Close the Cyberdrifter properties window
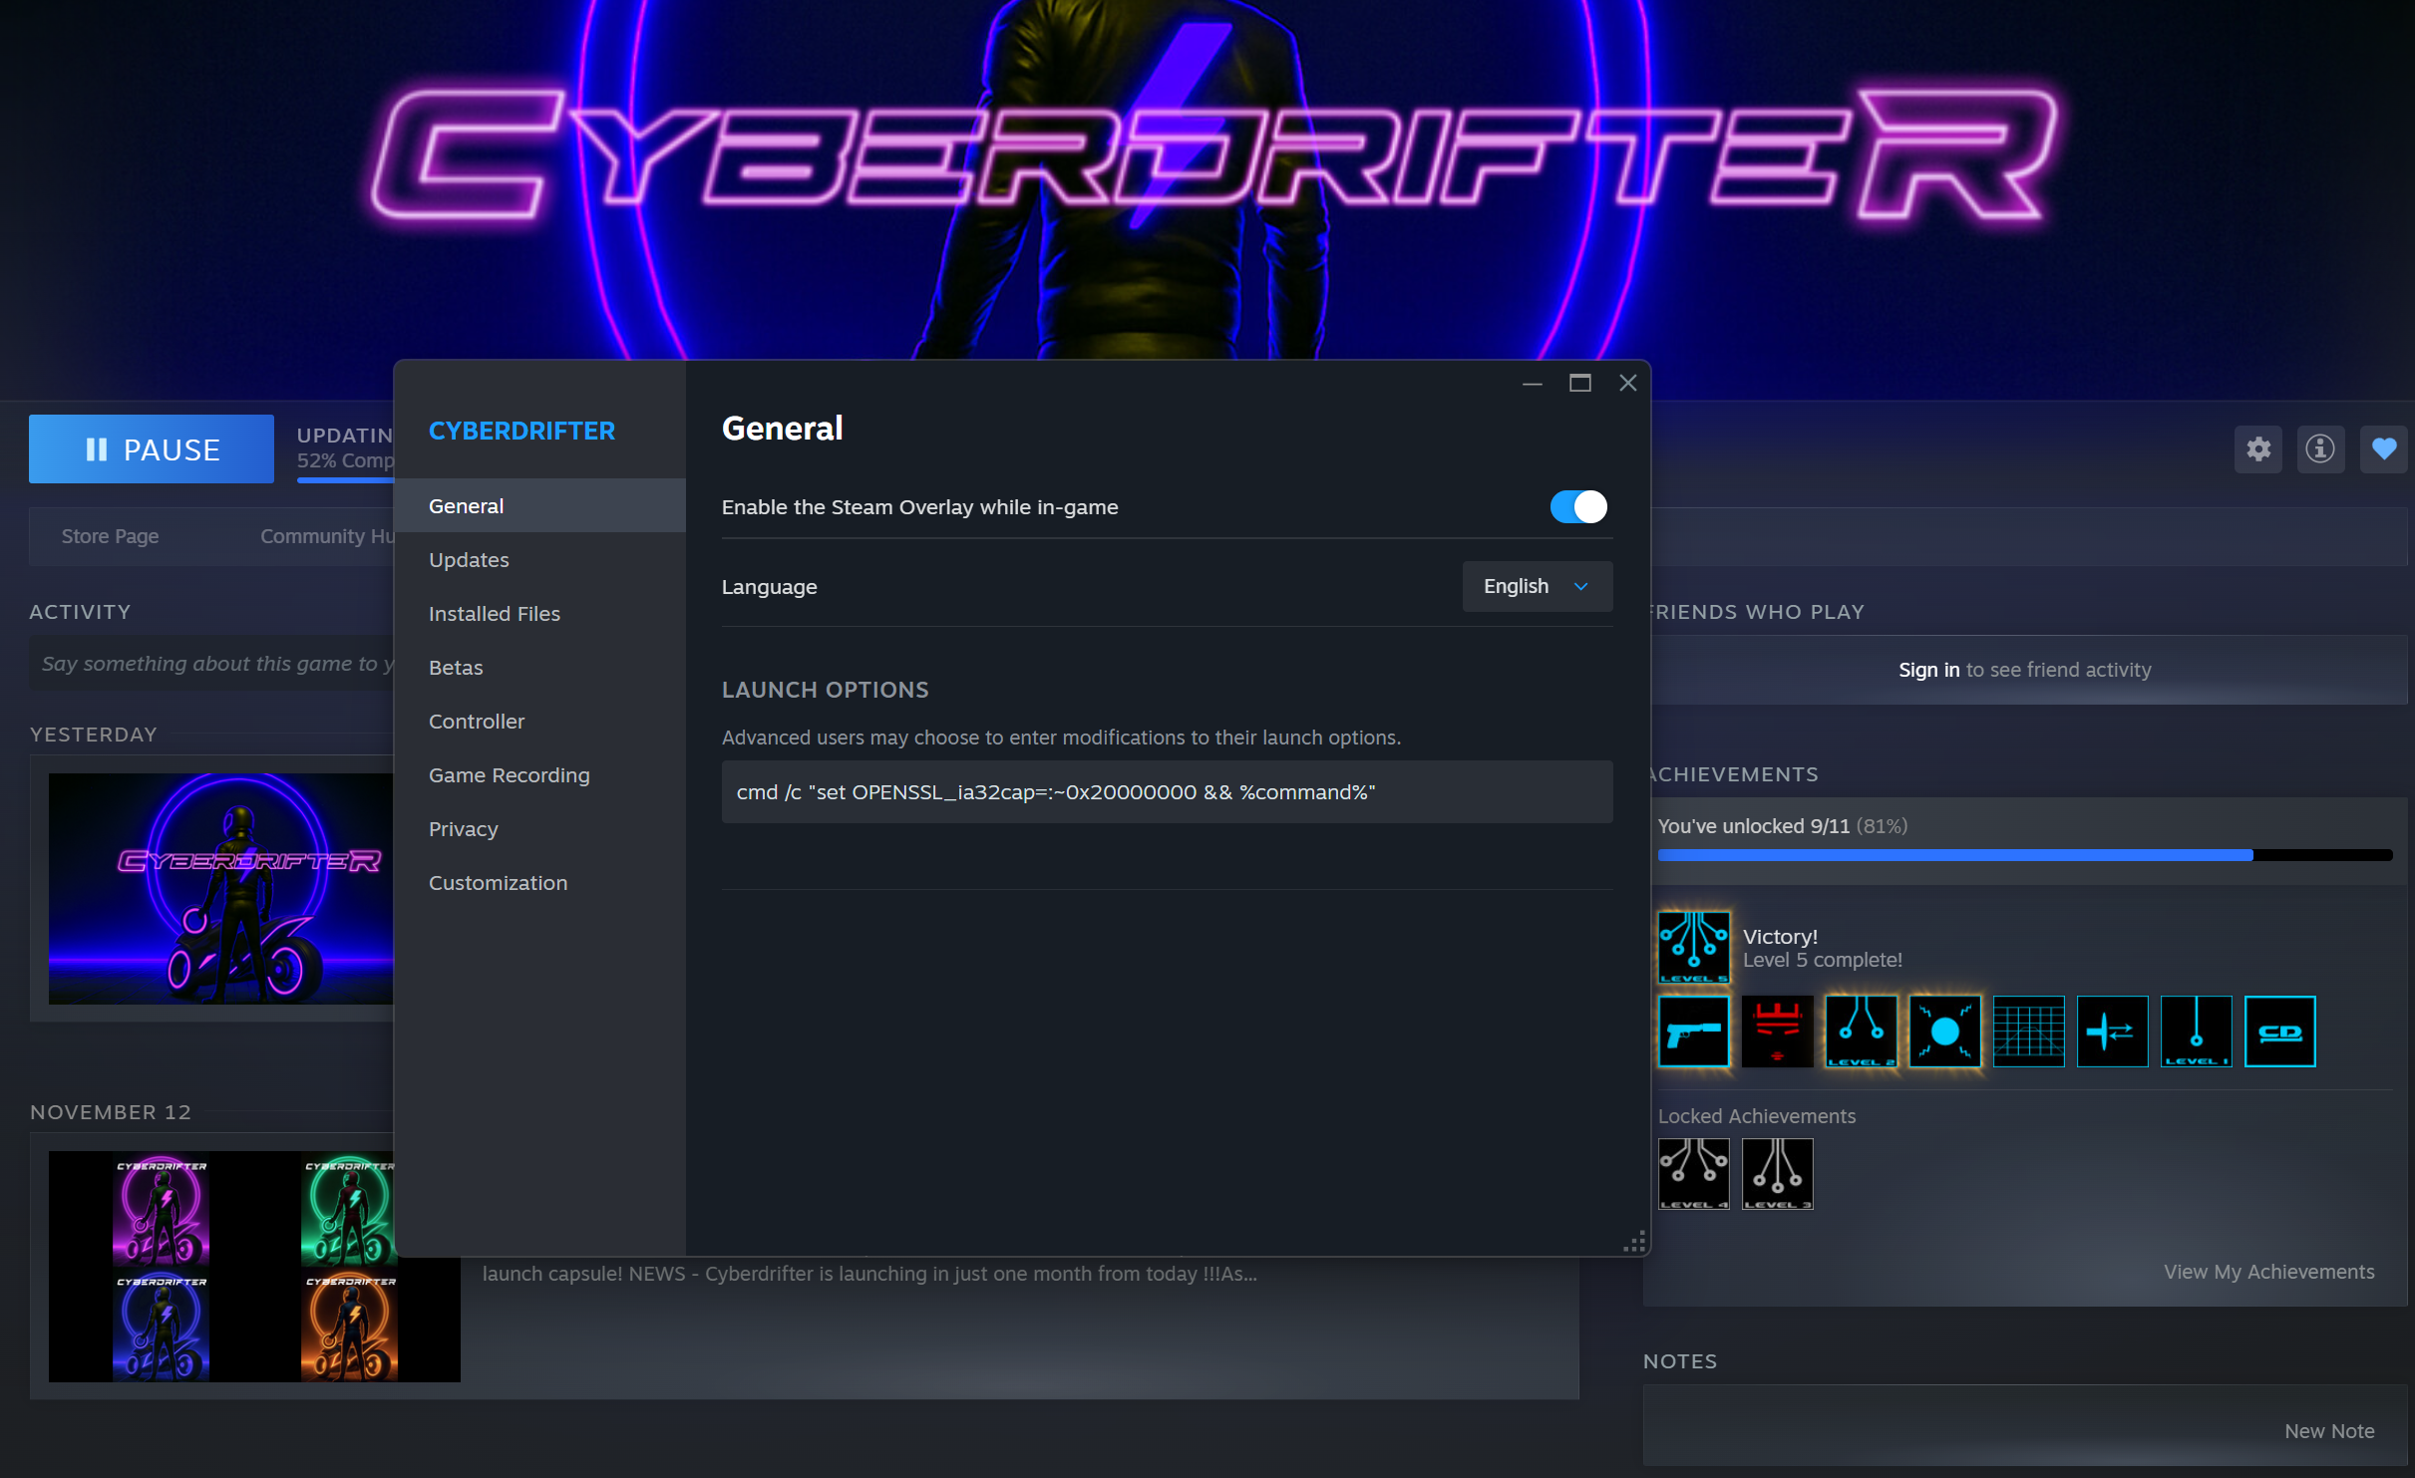2415x1478 pixels. click(1628, 384)
